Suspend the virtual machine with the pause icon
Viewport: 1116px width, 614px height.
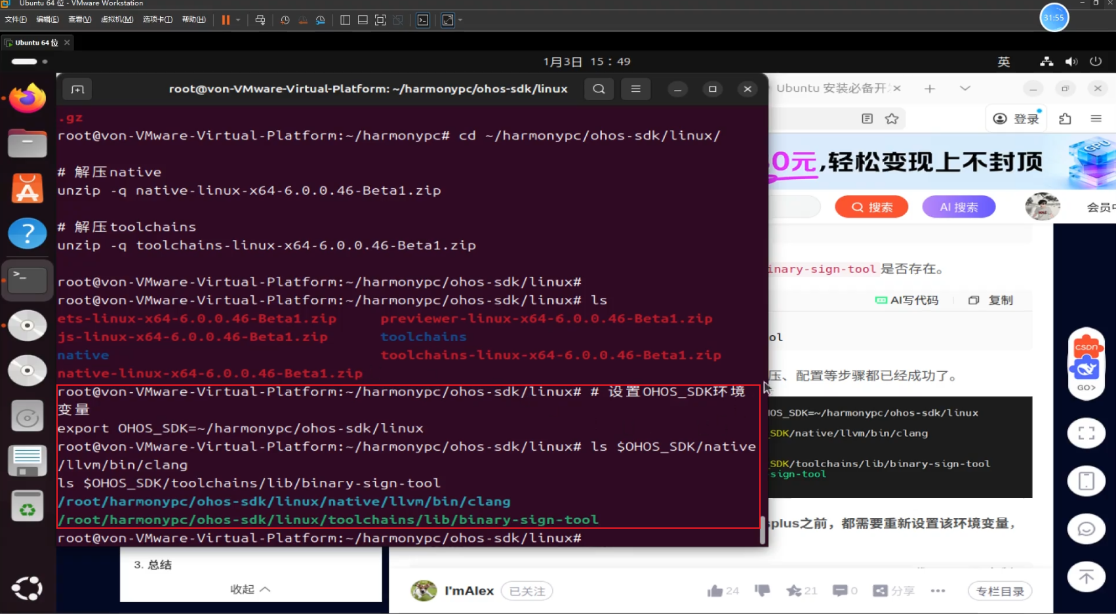pyautogui.click(x=226, y=20)
